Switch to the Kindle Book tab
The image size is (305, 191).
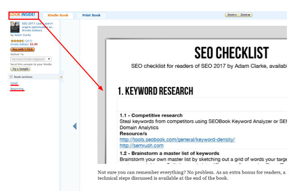click(58, 15)
